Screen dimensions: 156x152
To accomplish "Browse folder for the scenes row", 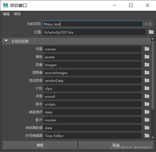I will pos(147,49).
